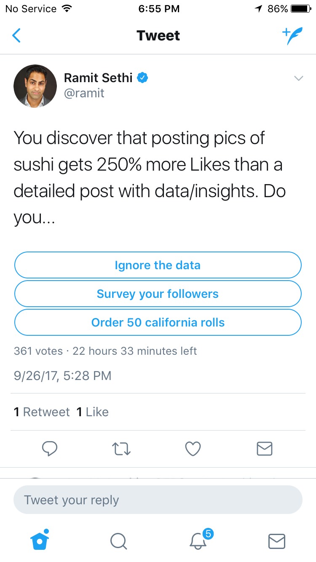
Task: Vote for "Order 50 california rolls"
Action: coord(158,323)
